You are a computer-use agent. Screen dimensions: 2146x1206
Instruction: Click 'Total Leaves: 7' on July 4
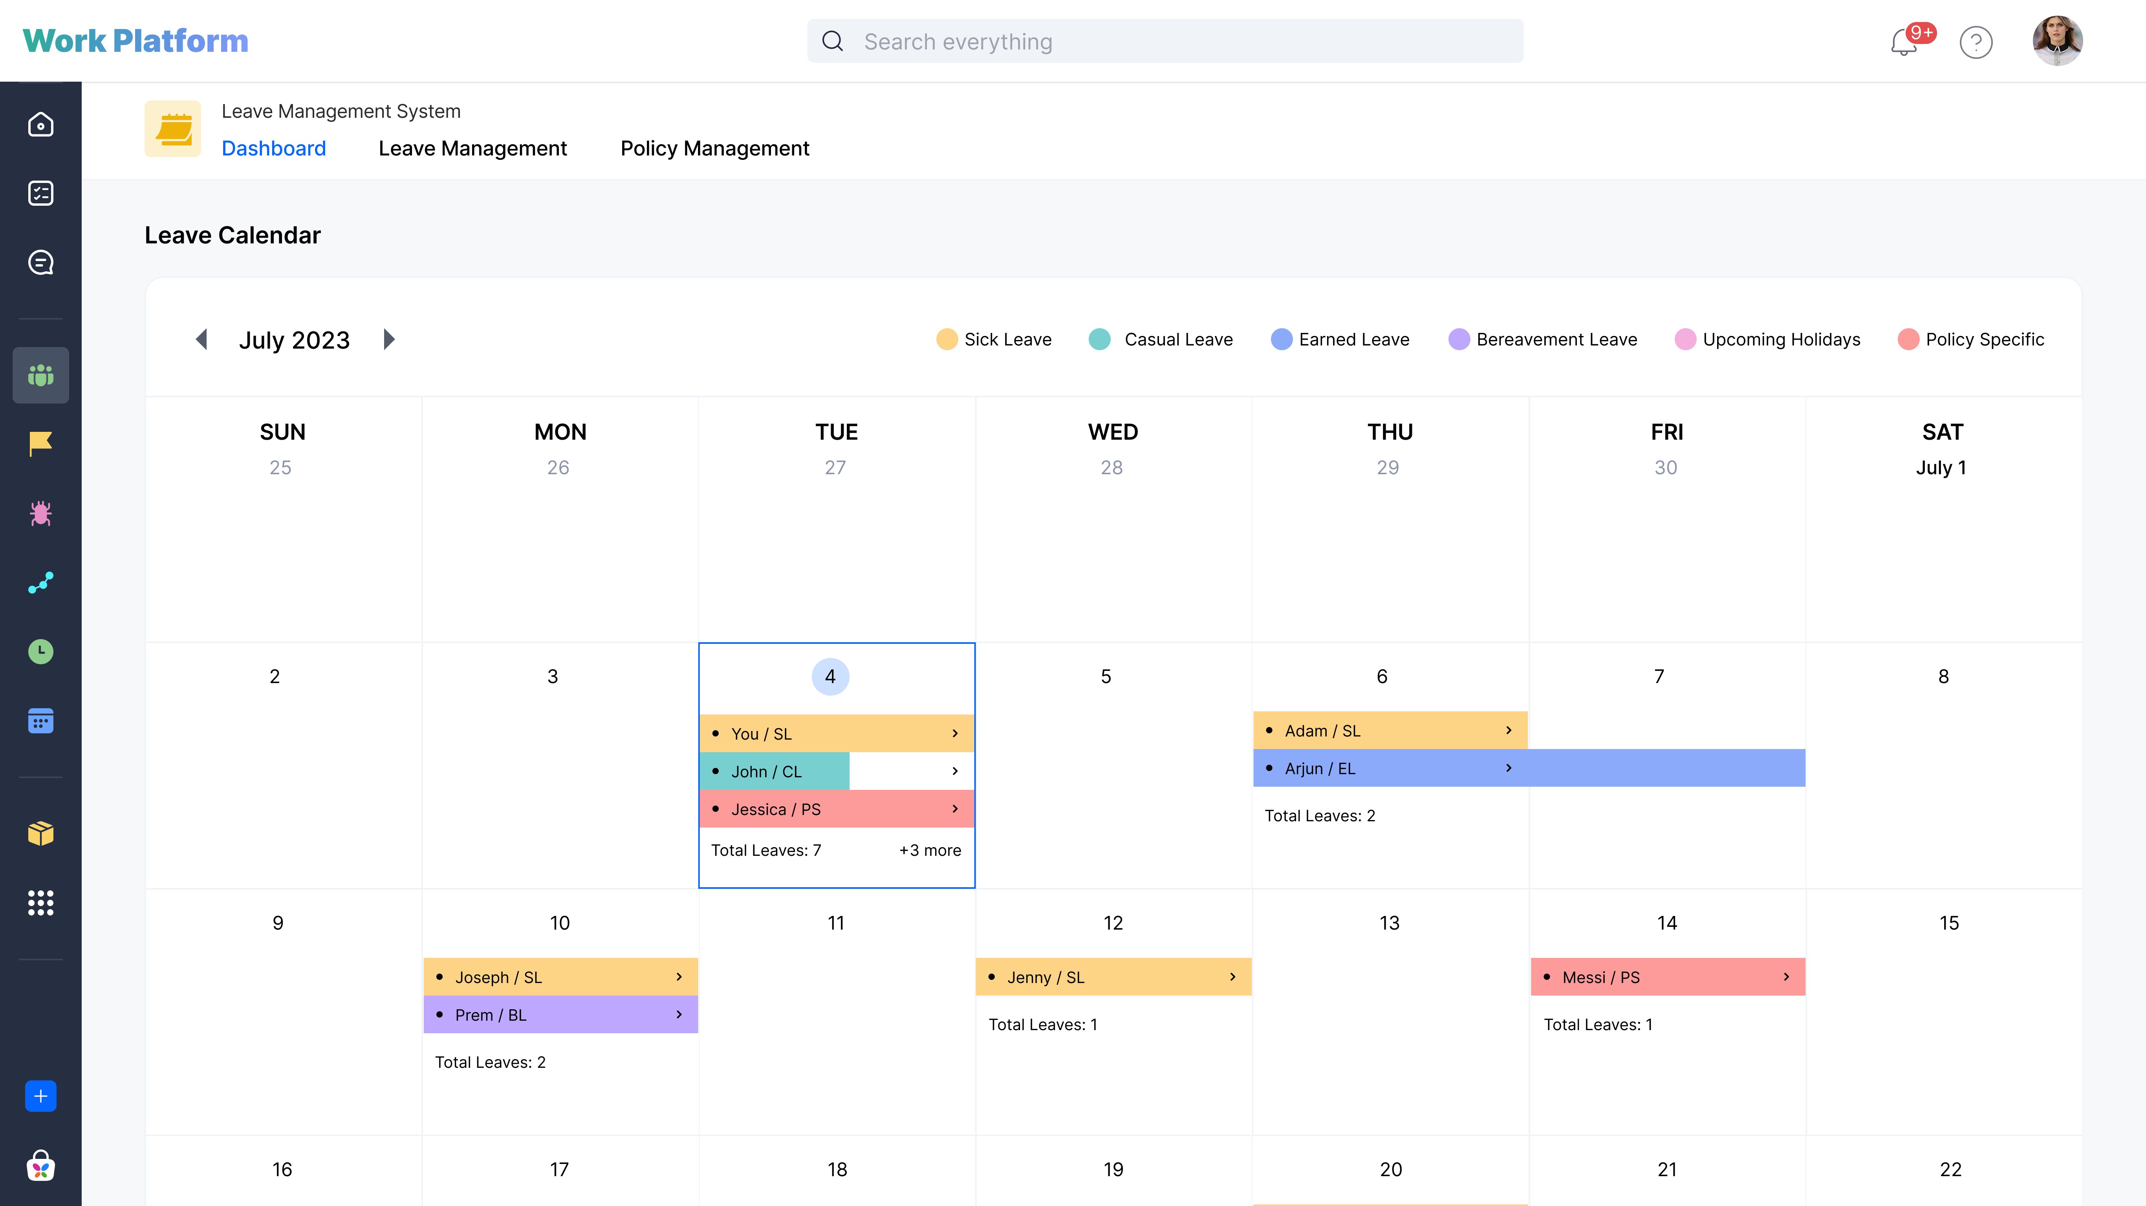[x=765, y=850]
